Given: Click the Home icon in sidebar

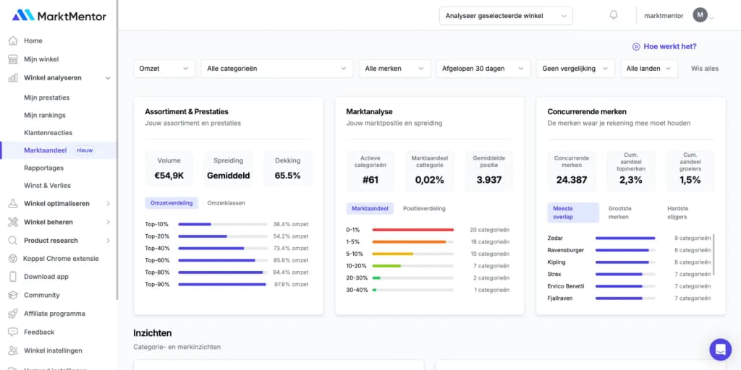Looking at the screenshot, I should pos(12,41).
